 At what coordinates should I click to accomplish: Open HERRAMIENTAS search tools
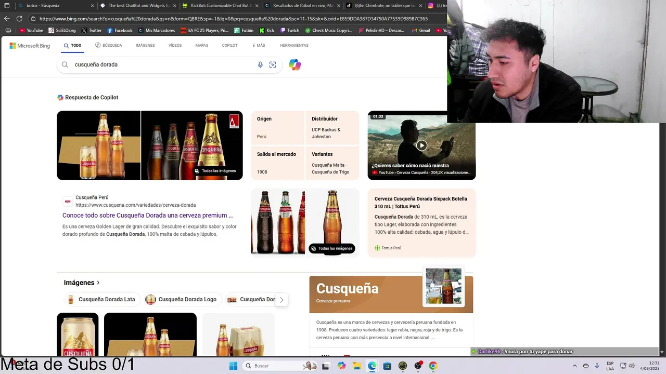pos(294,46)
